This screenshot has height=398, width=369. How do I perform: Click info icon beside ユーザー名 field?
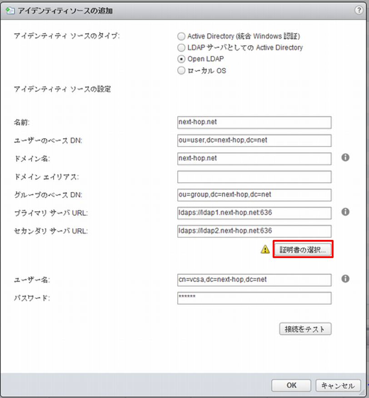(345, 279)
